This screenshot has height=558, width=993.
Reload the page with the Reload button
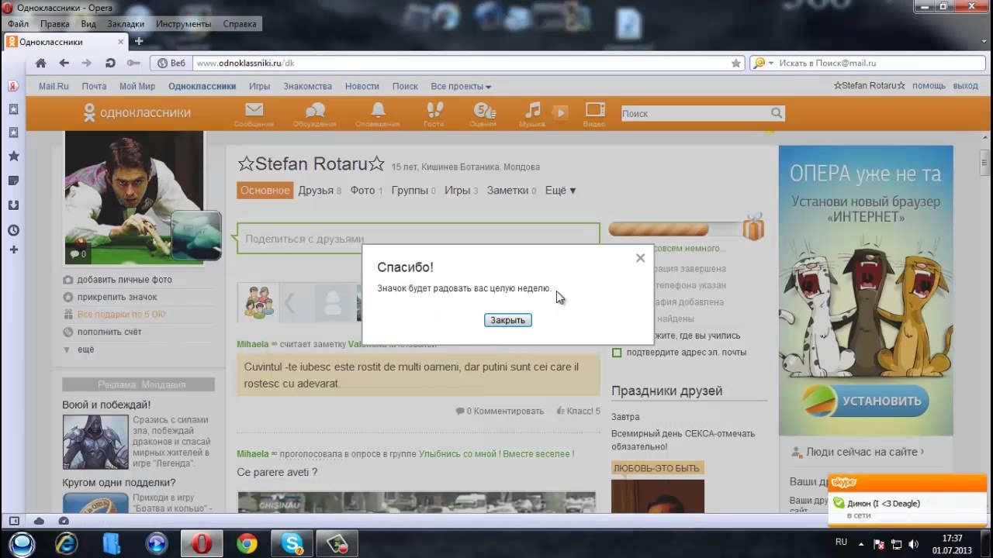click(x=110, y=64)
